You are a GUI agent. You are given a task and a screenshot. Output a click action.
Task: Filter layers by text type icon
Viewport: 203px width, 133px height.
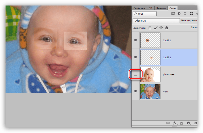point(185,14)
